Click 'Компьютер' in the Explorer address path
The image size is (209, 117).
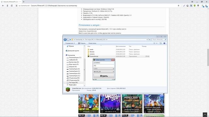79,40
